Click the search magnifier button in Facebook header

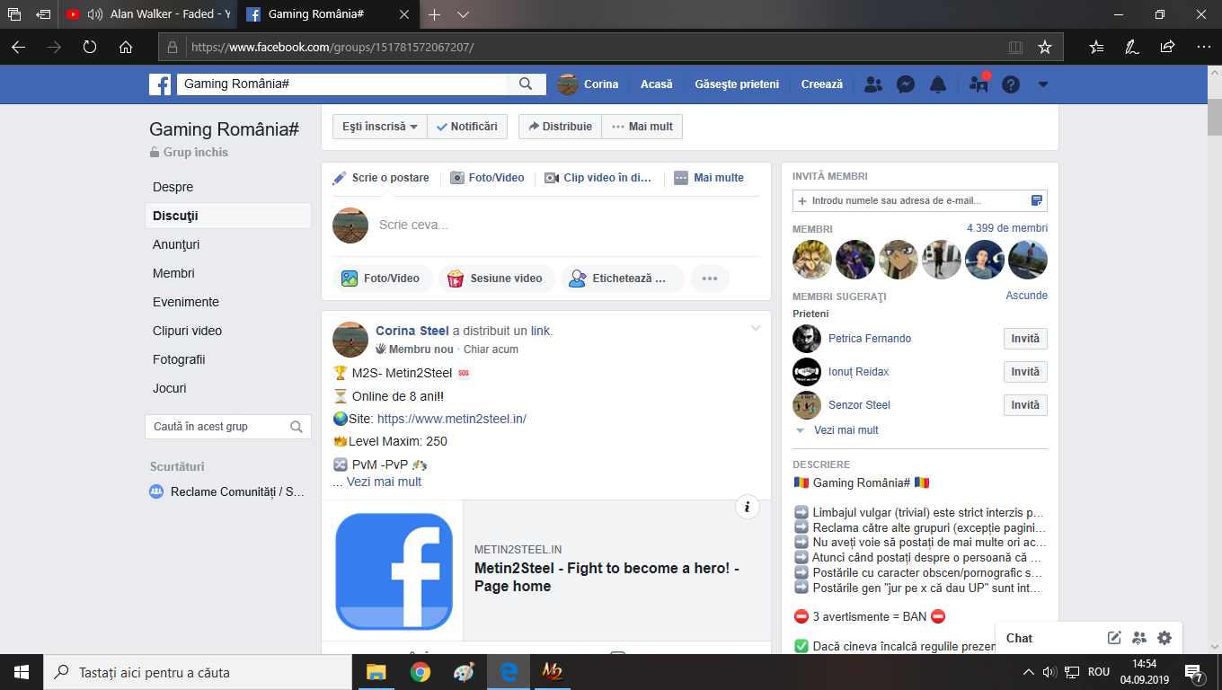click(526, 84)
